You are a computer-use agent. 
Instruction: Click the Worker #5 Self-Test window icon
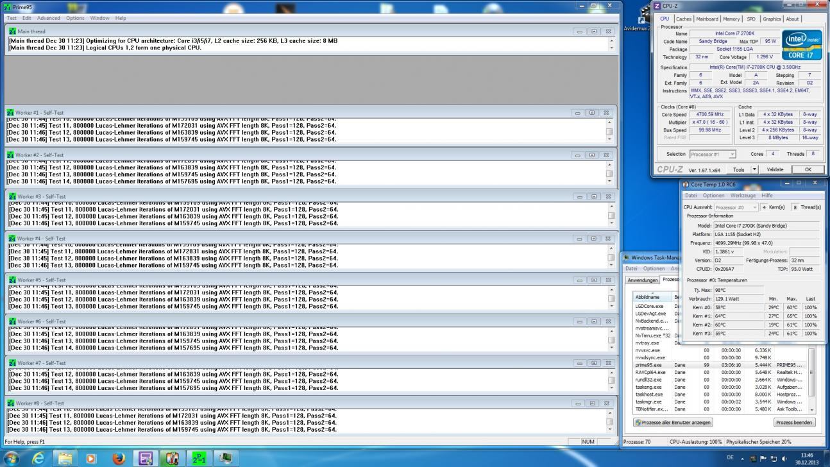point(11,280)
